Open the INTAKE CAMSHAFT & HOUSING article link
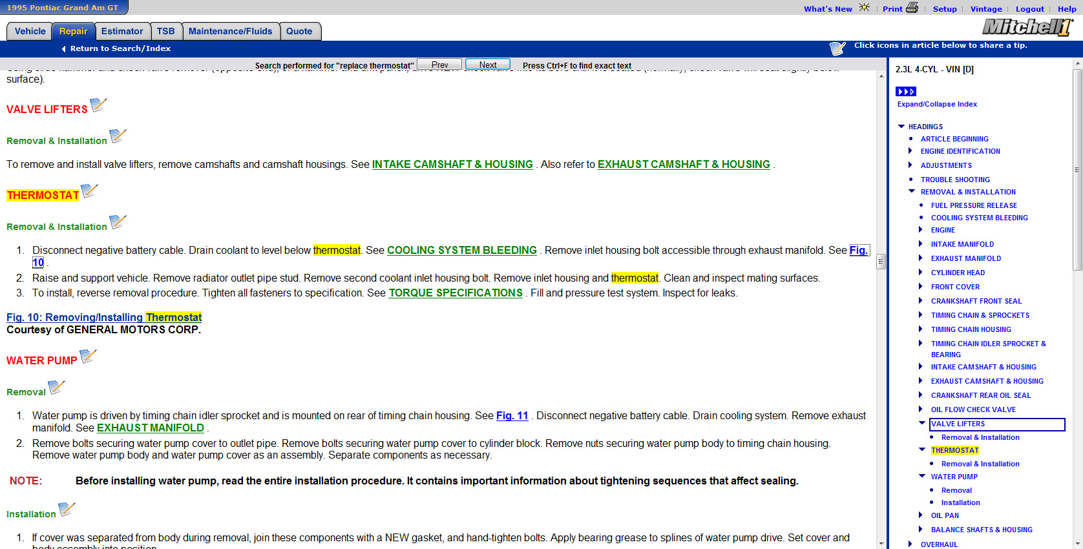Image resolution: width=1083 pixels, height=549 pixels. (452, 164)
